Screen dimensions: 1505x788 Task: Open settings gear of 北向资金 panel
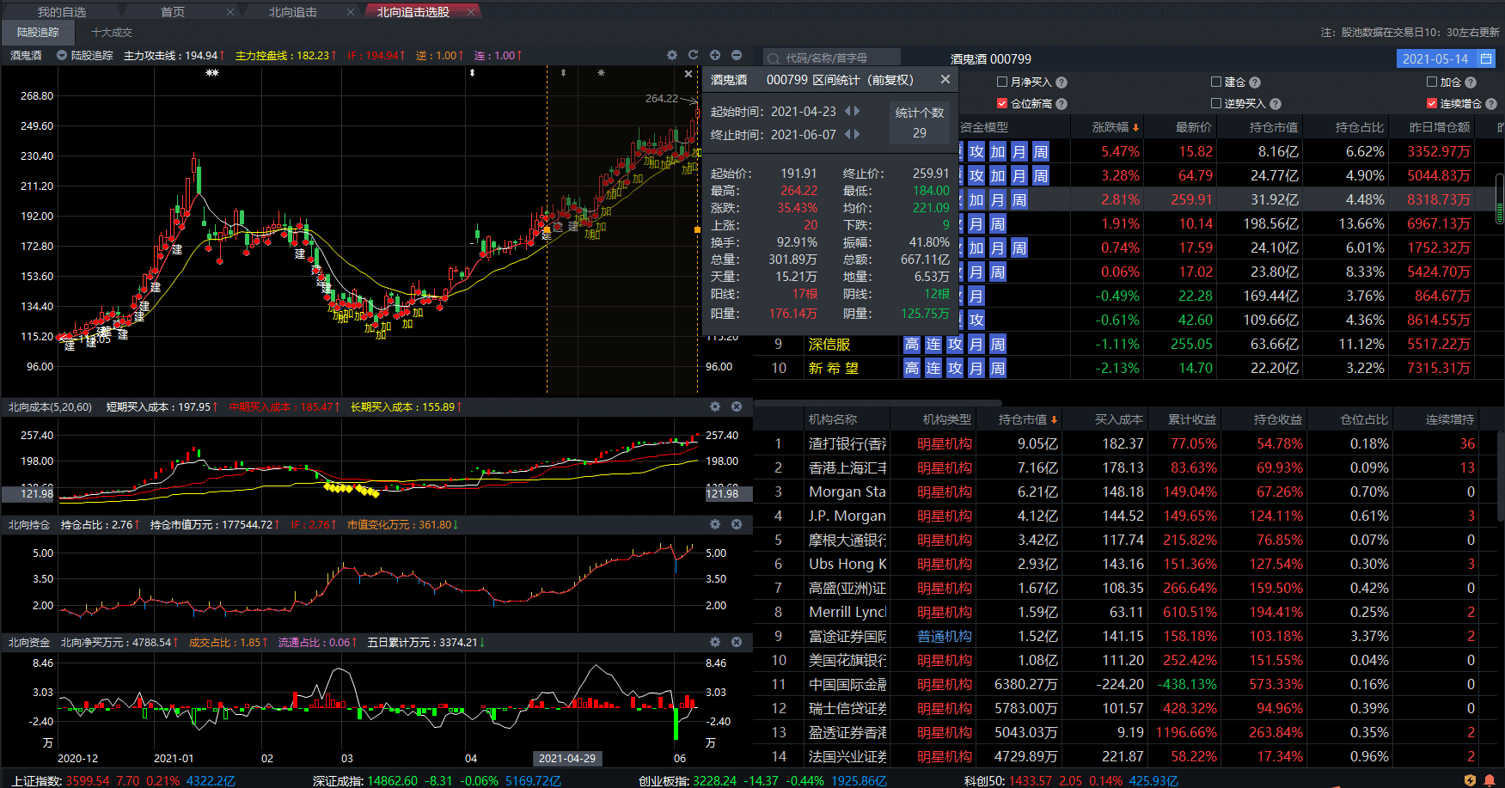(715, 642)
